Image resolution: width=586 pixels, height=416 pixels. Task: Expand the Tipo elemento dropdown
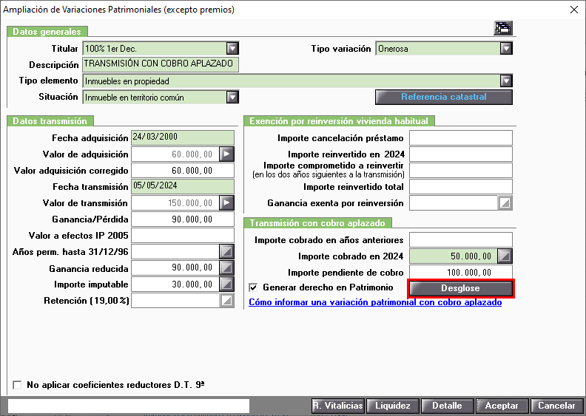pos(506,81)
